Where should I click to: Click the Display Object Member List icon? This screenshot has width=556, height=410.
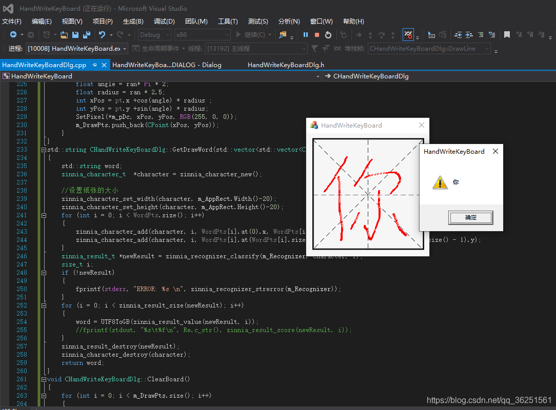431,35
